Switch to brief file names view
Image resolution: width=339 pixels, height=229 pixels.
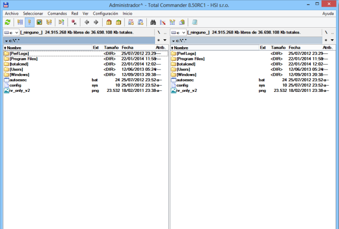20,22
